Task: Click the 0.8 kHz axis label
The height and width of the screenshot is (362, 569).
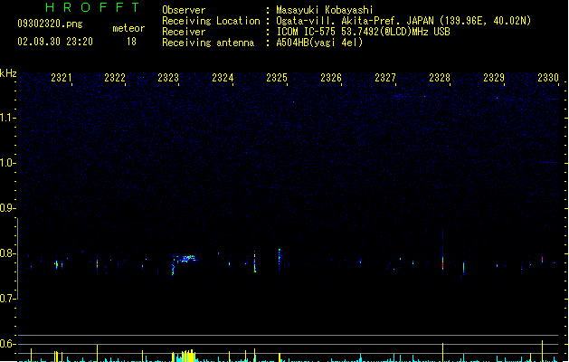Action: 6,253
